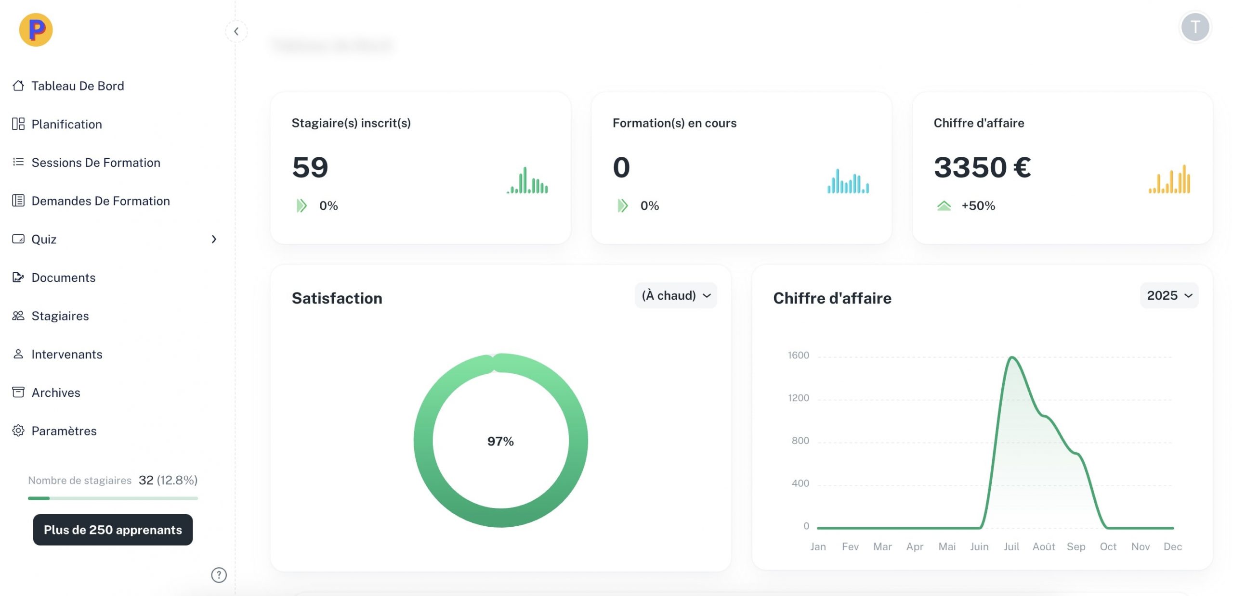Viewport: 1233px width, 596px height.
Task: Click the Planification layout icon
Action: pos(18,124)
